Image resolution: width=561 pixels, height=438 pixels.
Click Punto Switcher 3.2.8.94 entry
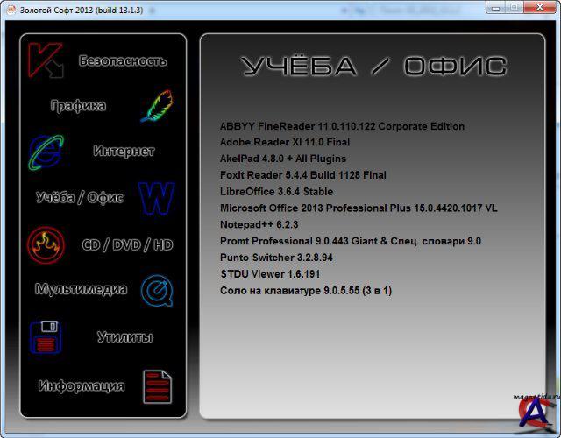tap(276, 258)
